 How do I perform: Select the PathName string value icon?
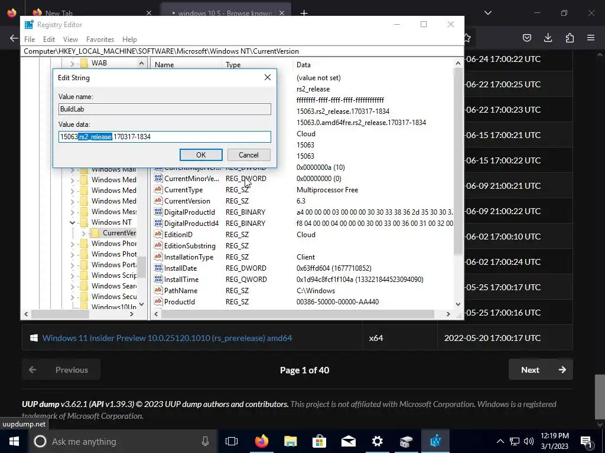[158, 290]
